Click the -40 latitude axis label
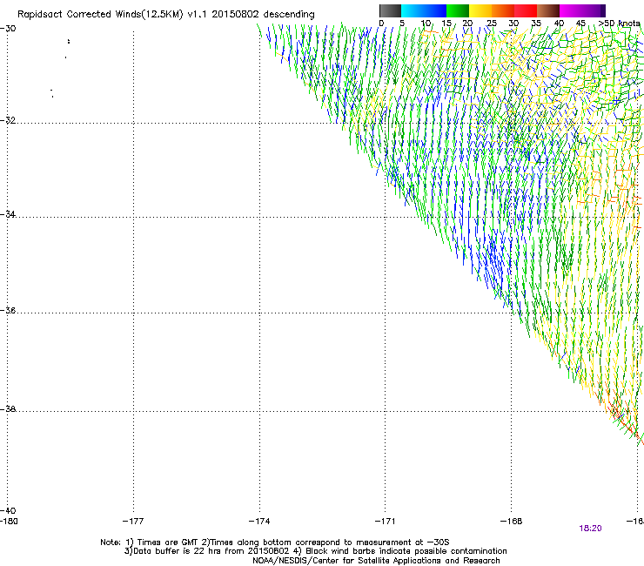The height and width of the screenshot is (566, 644). coord(8,510)
